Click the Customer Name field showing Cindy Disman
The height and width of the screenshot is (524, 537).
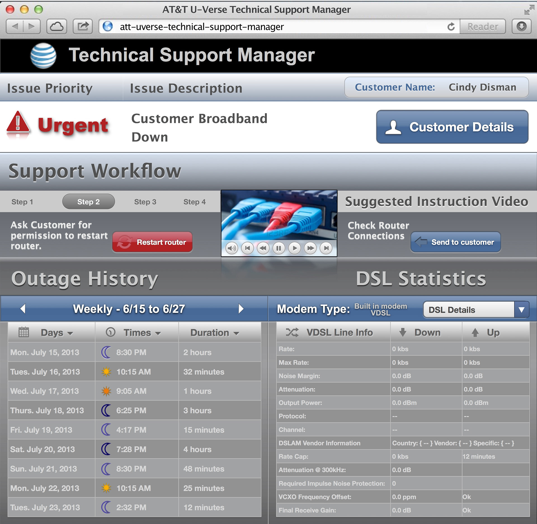coord(436,87)
